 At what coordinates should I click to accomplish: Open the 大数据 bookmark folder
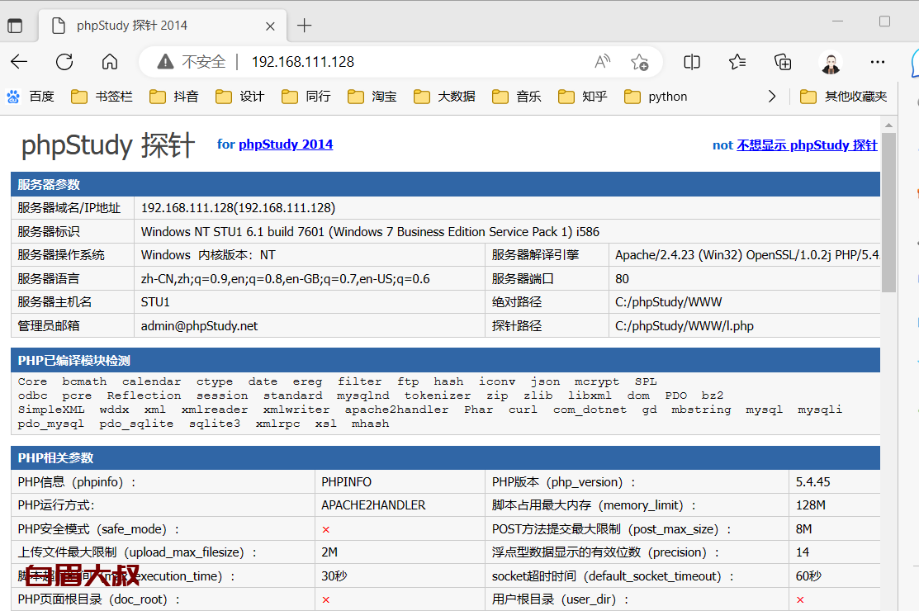(444, 97)
